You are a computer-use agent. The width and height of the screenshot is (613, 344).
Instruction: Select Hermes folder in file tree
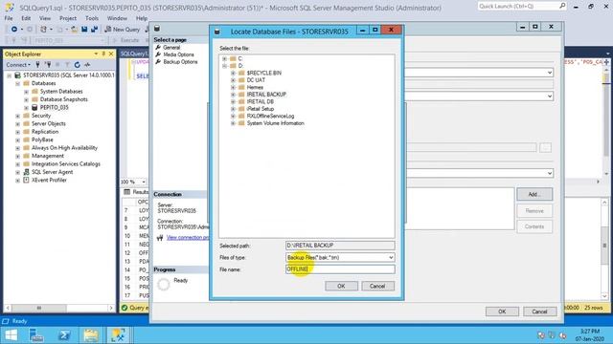tap(255, 87)
